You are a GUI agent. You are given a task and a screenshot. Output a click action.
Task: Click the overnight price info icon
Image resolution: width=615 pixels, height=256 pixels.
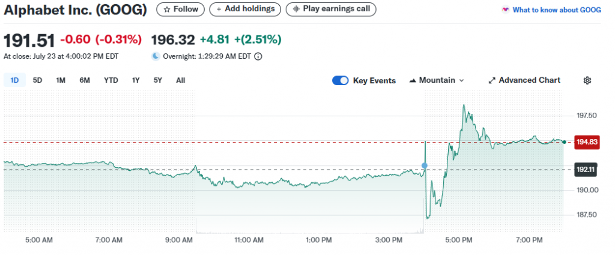[258, 56]
